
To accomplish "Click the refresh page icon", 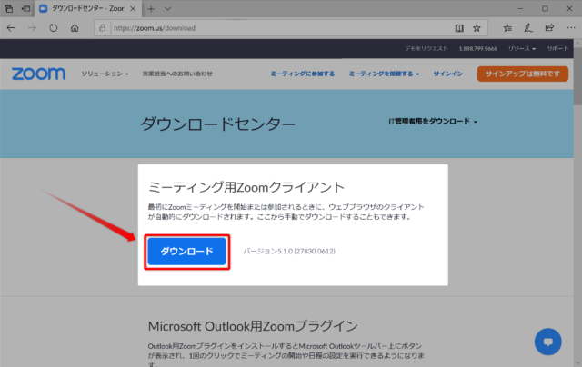I will coord(54,28).
